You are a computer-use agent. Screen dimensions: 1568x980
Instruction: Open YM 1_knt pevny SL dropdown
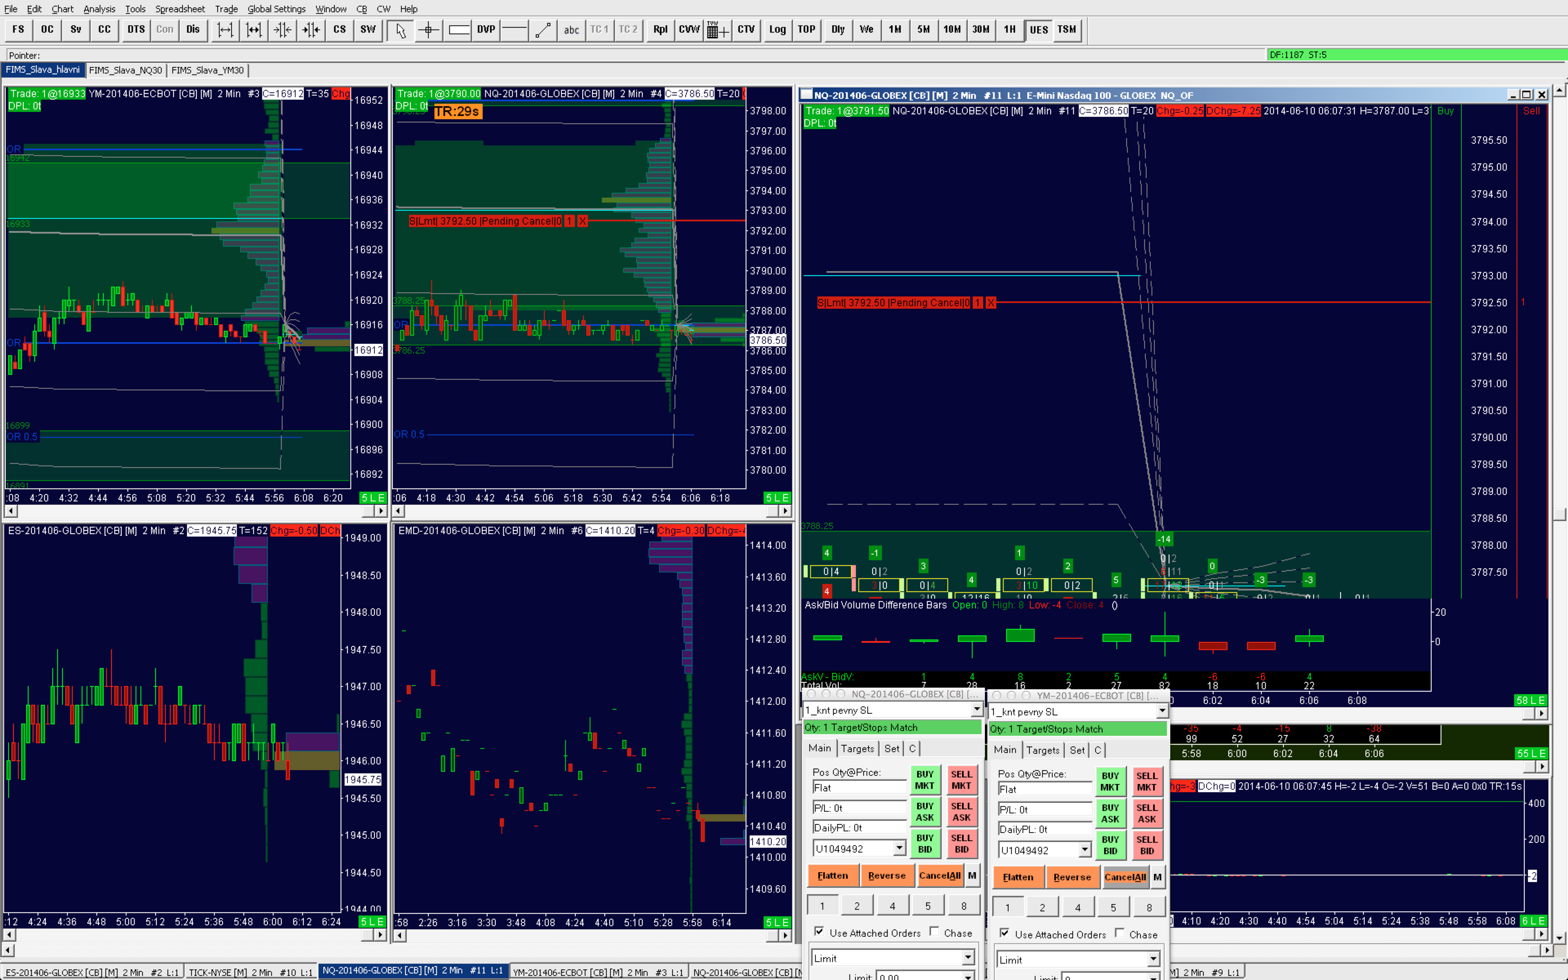[1162, 712]
